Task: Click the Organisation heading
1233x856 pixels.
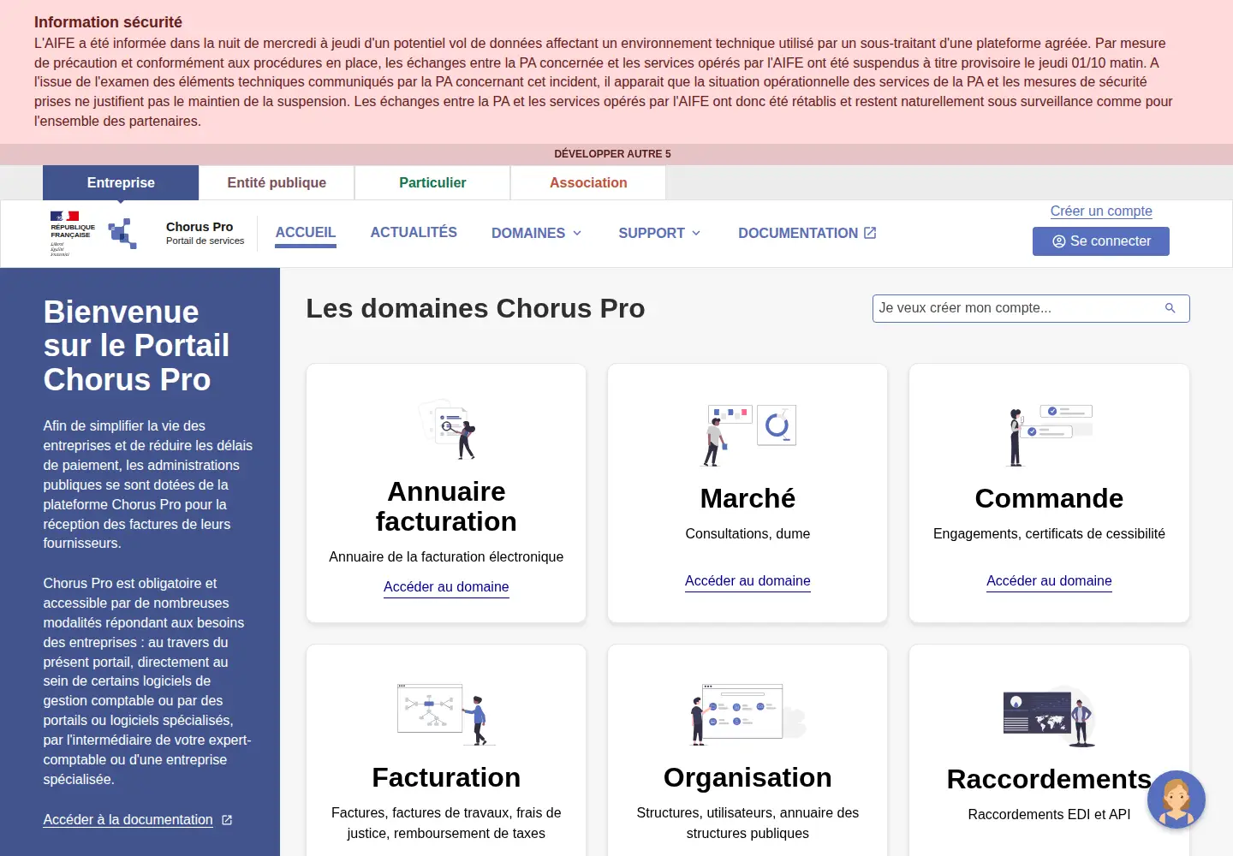Action: 748,777
